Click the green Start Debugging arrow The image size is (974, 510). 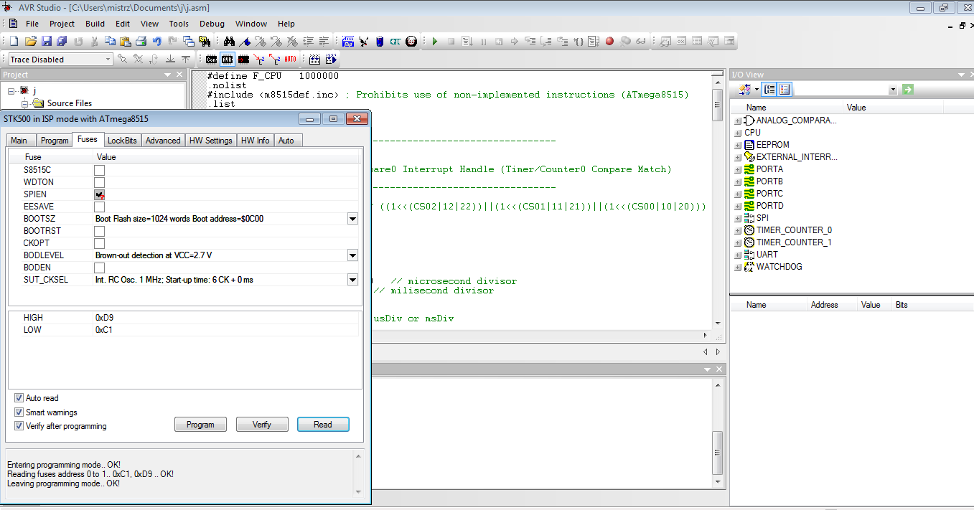pos(434,42)
